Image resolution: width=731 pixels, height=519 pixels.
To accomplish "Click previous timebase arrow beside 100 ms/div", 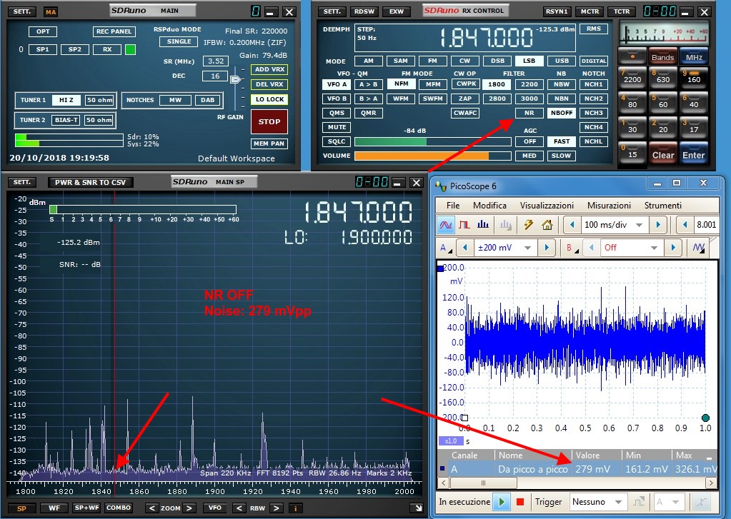I will (x=572, y=225).
